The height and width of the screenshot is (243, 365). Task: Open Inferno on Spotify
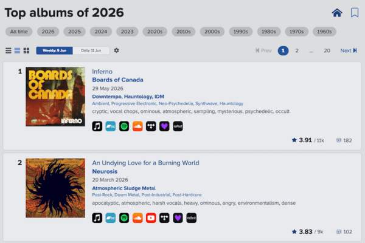coord(124,126)
